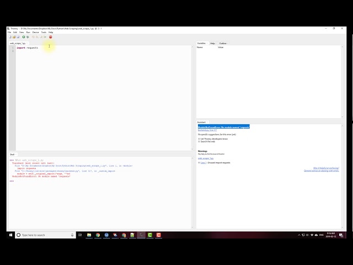Run the current script with the green play icon

(23, 37)
